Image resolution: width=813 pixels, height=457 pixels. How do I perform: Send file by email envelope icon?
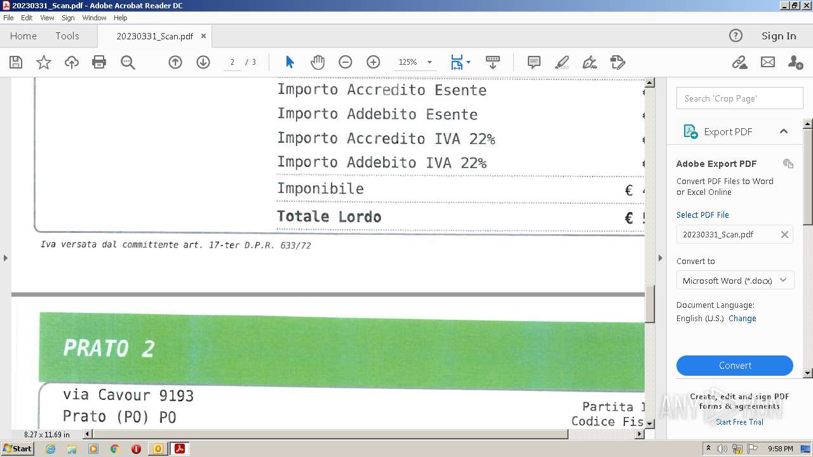(x=768, y=62)
